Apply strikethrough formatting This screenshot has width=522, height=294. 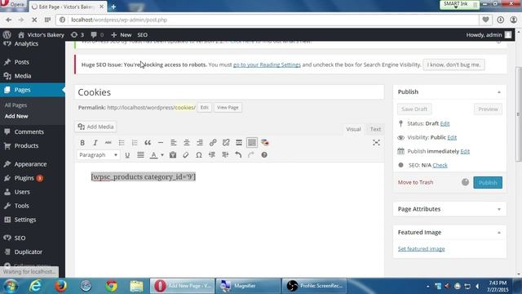pos(108,143)
